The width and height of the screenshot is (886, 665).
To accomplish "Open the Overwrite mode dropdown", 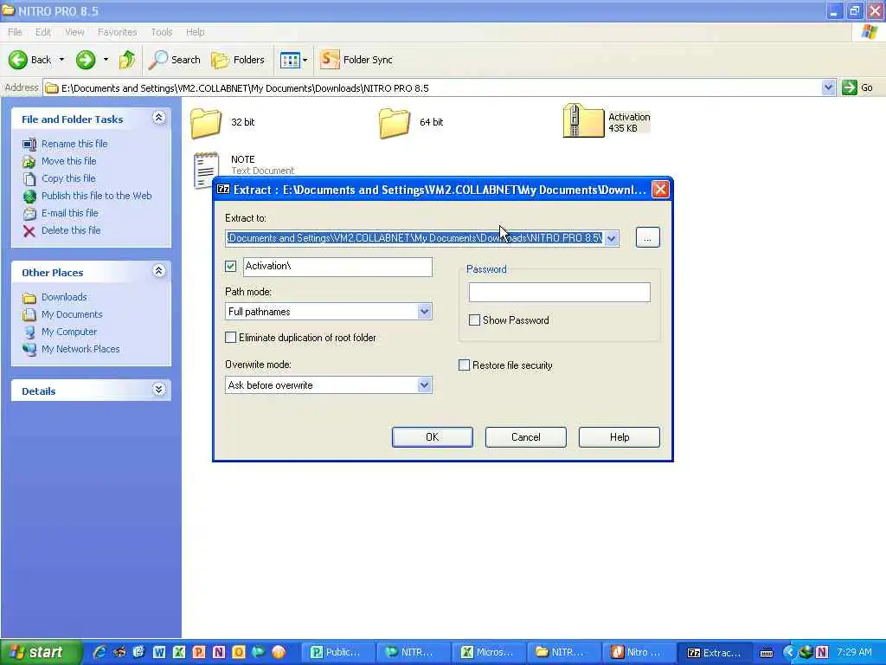I will click(424, 385).
